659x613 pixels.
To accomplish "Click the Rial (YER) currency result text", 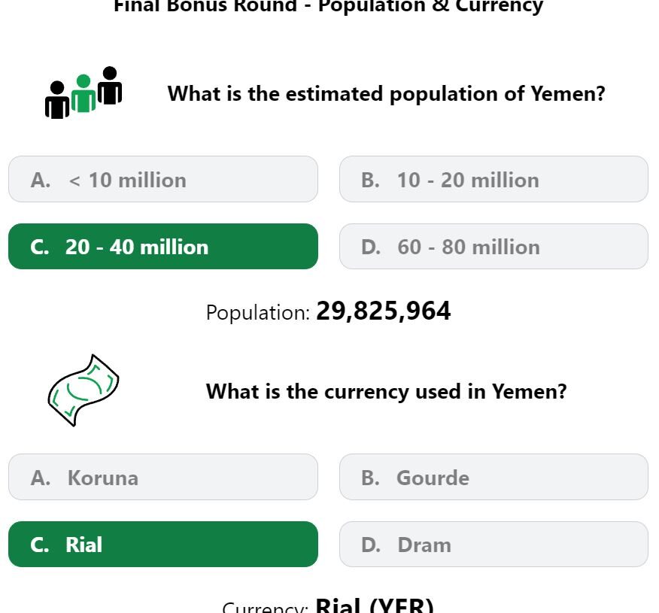I will coord(375,605).
